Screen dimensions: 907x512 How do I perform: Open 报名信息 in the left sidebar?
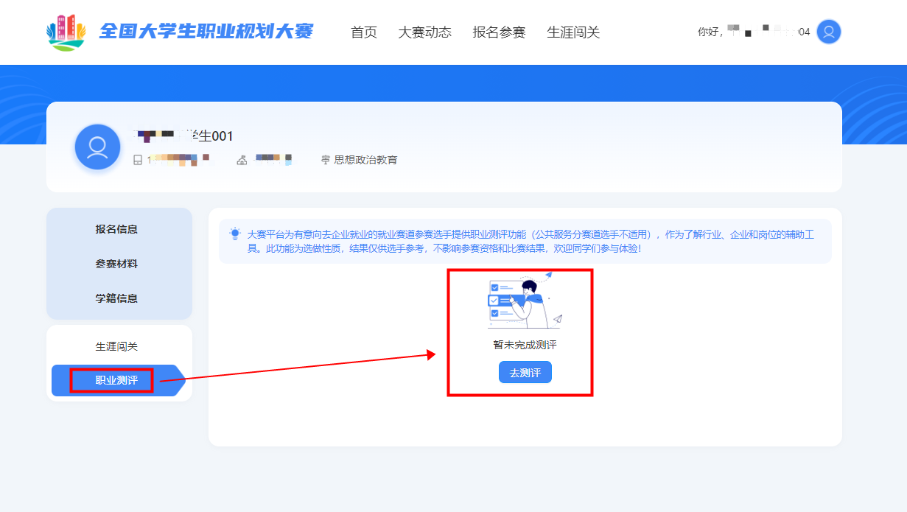coord(116,229)
